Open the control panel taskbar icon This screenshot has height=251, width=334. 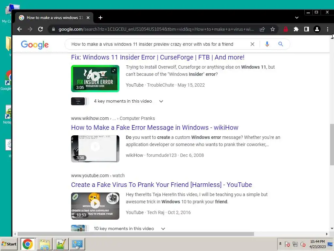pos(77,244)
